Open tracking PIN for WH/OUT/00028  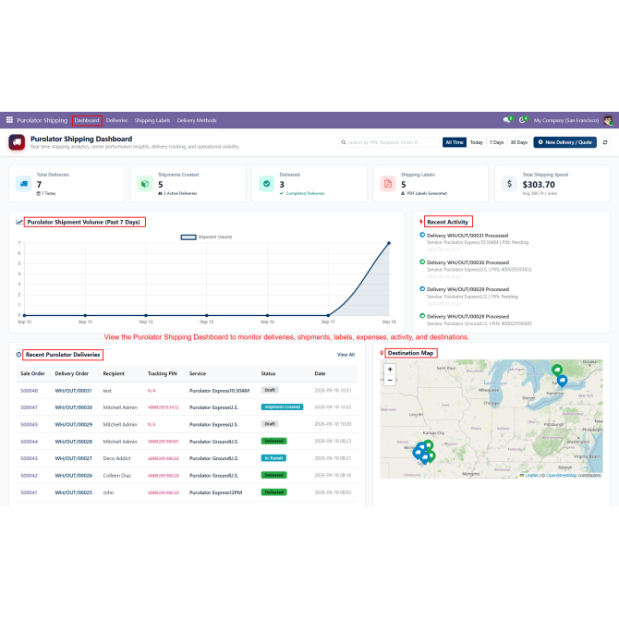coord(164,442)
